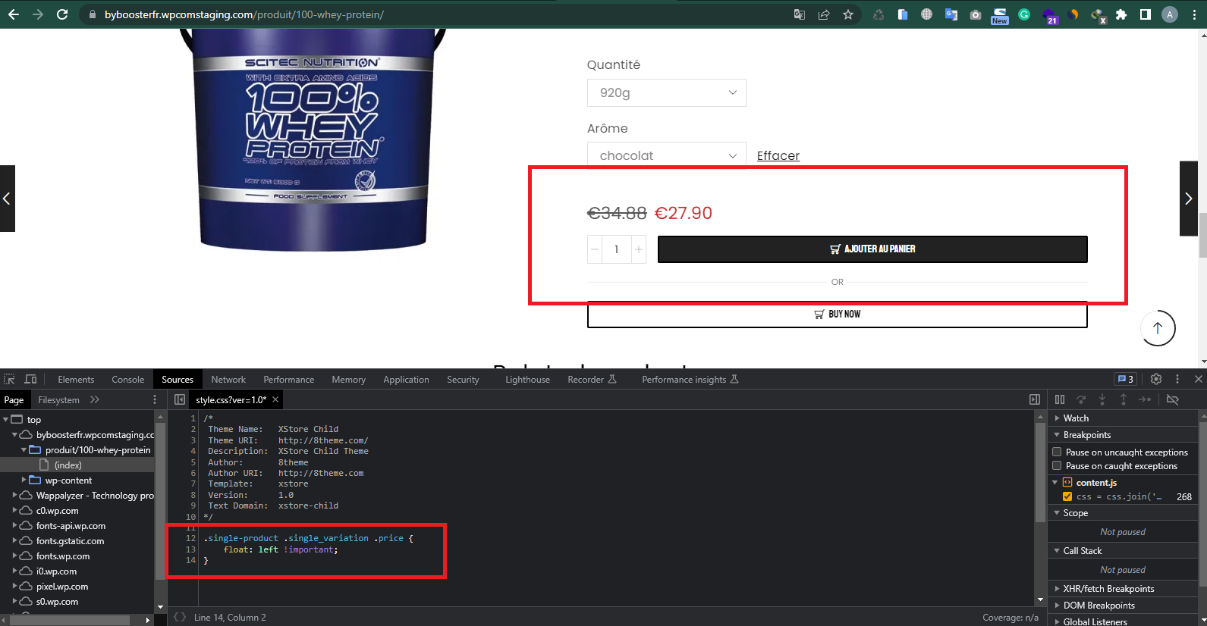
Task: Uncheck the css = css.join breakpoint
Action: (x=1067, y=496)
